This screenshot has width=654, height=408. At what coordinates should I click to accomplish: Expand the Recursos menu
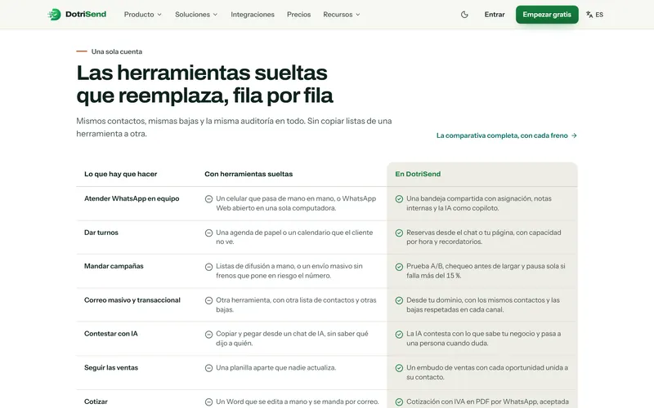[x=341, y=15]
